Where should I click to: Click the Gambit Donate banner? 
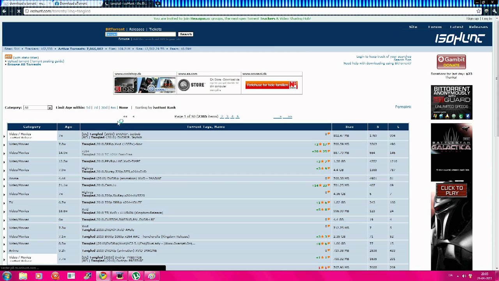(451, 62)
